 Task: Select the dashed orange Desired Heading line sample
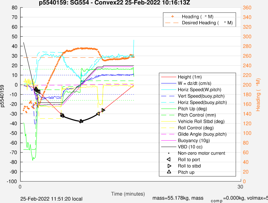(172, 23)
